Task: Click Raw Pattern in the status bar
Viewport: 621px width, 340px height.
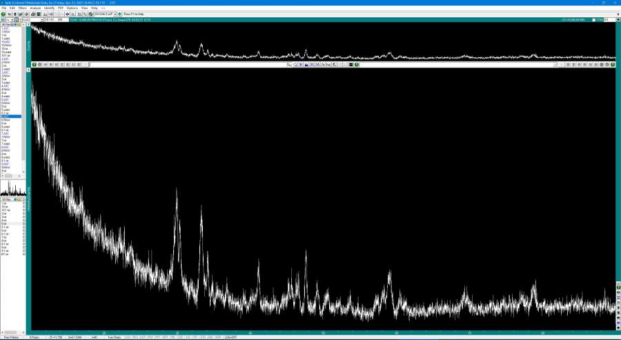Action: (11, 337)
